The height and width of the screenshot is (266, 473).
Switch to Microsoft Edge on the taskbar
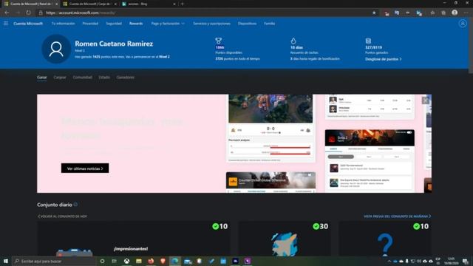pyautogui.click(x=175, y=261)
